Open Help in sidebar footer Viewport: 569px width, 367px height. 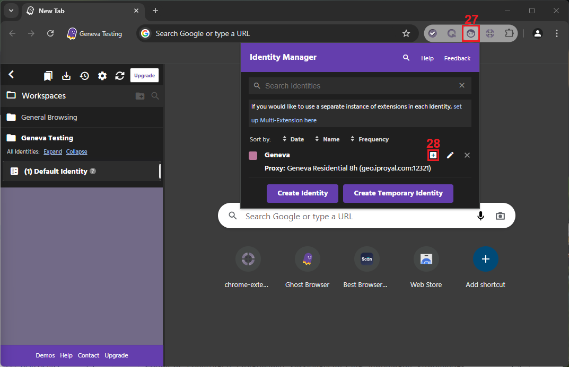(66, 355)
